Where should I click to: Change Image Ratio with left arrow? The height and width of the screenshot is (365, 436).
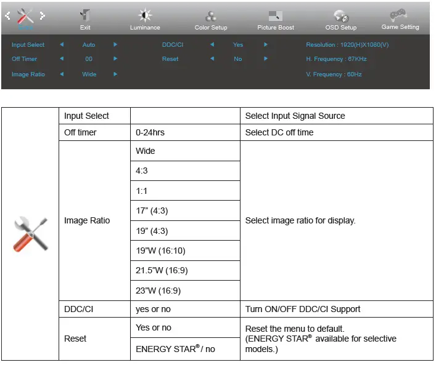pos(62,74)
